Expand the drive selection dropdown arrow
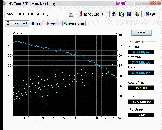The height and width of the screenshot is (130, 162). pyautogui.click(x=71, y=14)
